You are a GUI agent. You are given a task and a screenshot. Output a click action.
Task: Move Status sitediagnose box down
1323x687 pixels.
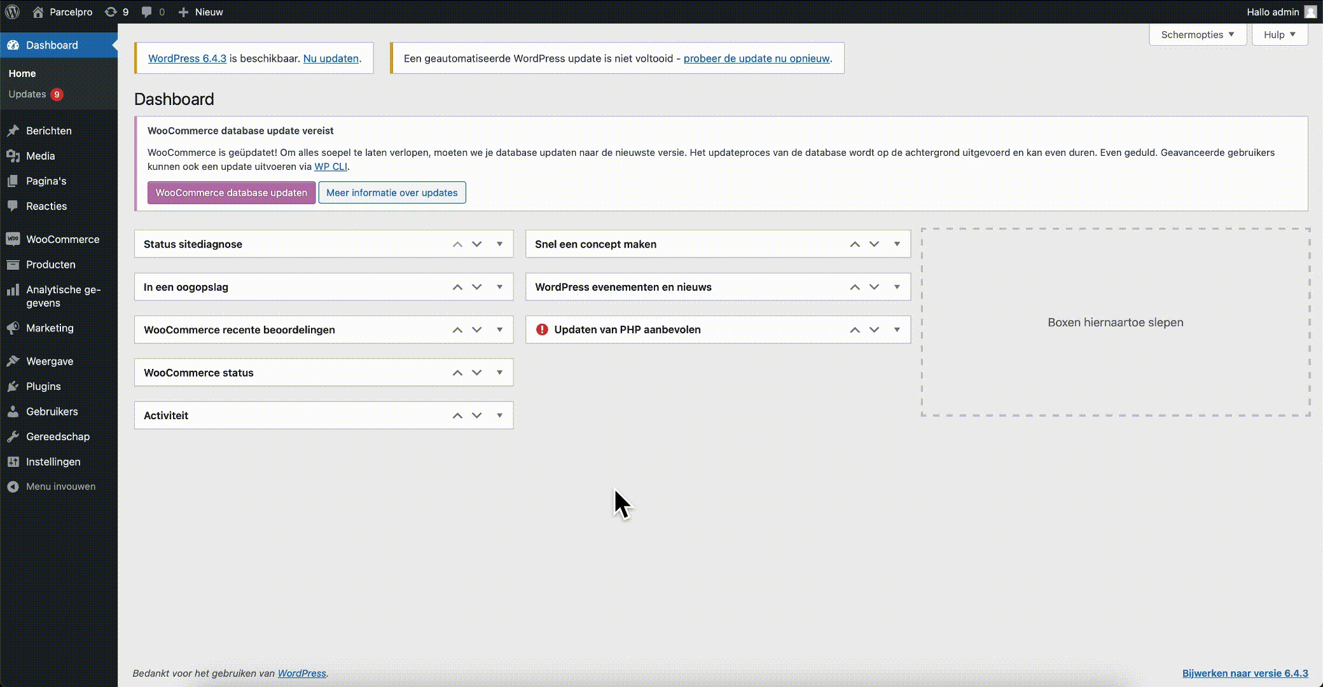tap(477, 244)
